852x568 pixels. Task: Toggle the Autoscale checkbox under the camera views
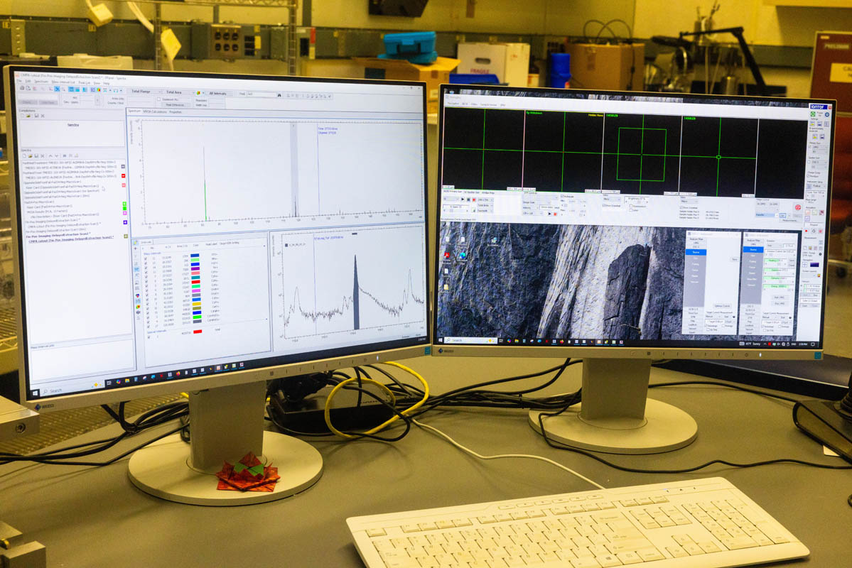[562, 197]
